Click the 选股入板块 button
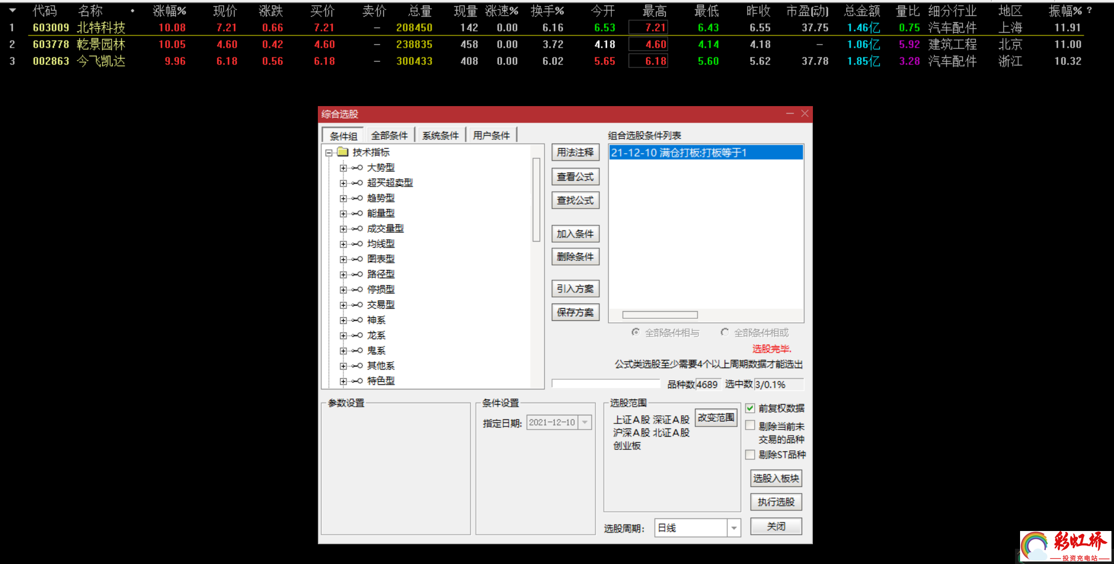The height and width of the screenshot is (564, 1114). coord(776,478)
